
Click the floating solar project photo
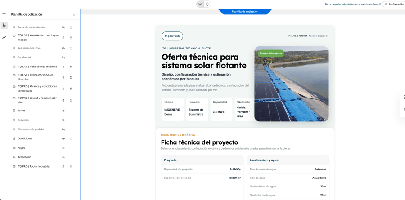click(291, 84)
